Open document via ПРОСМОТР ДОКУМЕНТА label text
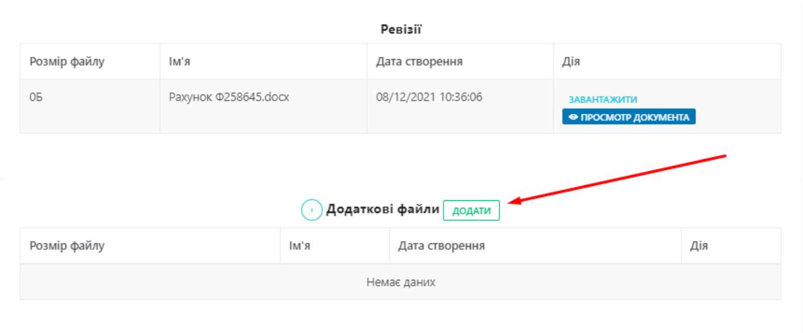This screenshot has height=333, width=803. click(x=634, y=117)
